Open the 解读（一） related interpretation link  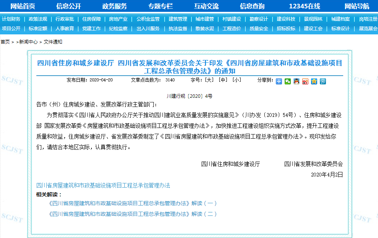[133, 204]
